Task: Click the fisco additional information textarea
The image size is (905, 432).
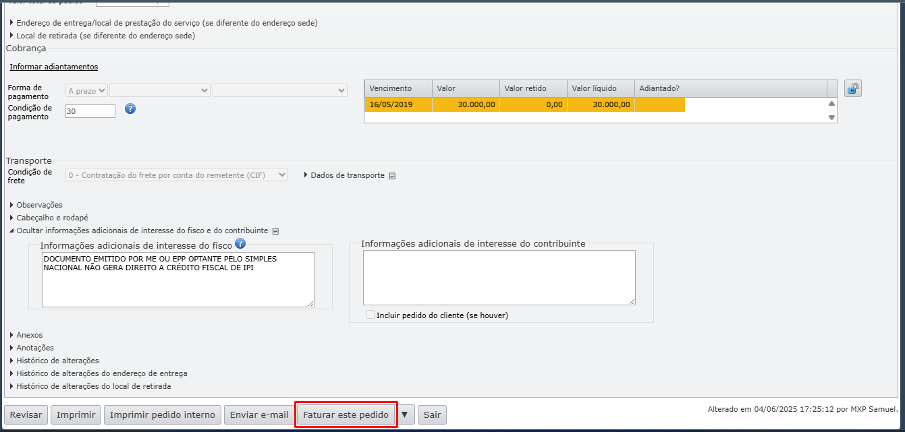Action: pyautogui.click(x=178, y=280)
